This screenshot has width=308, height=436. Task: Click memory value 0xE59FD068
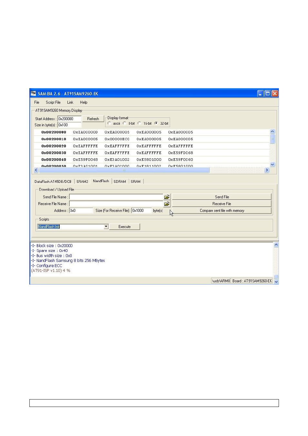(180, 153)
